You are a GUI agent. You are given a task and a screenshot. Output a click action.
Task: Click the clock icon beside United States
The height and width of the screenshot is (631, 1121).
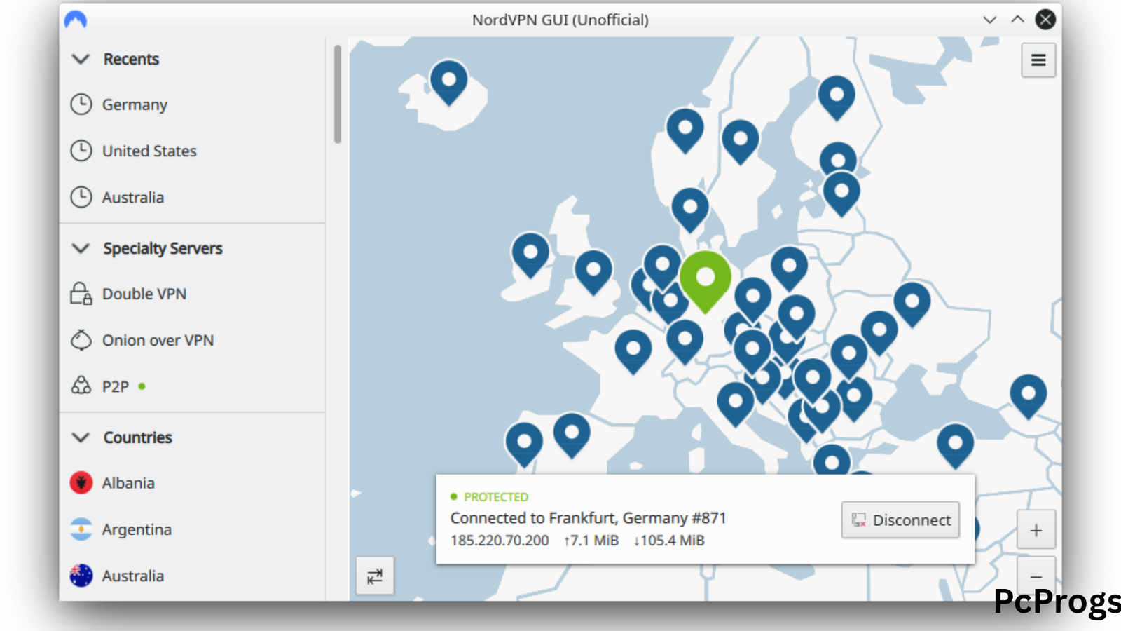[81, 151]
